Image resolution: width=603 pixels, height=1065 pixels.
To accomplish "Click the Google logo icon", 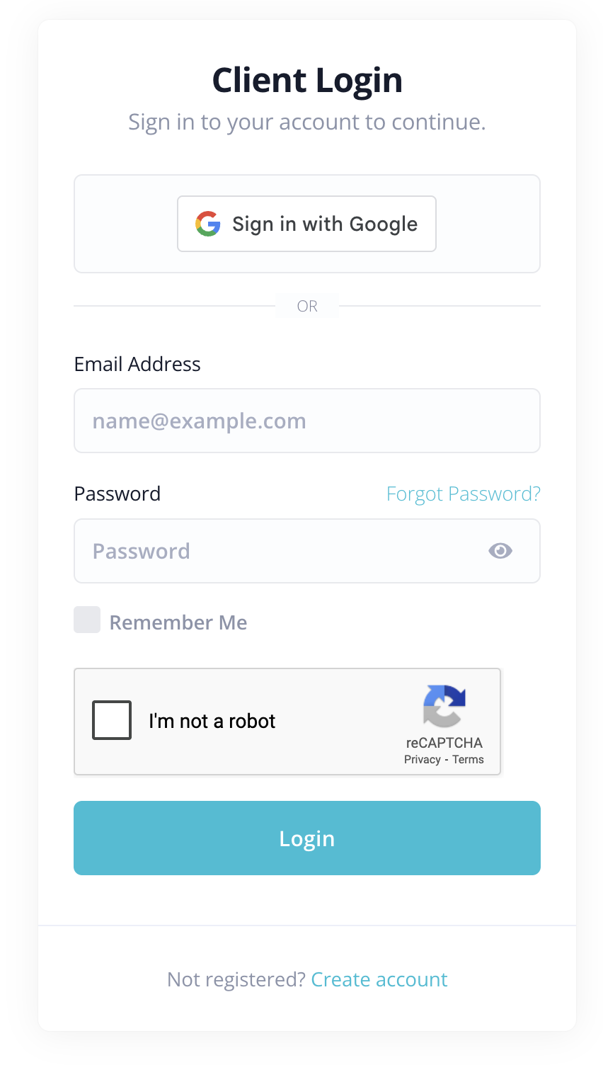I will (208, 224).
